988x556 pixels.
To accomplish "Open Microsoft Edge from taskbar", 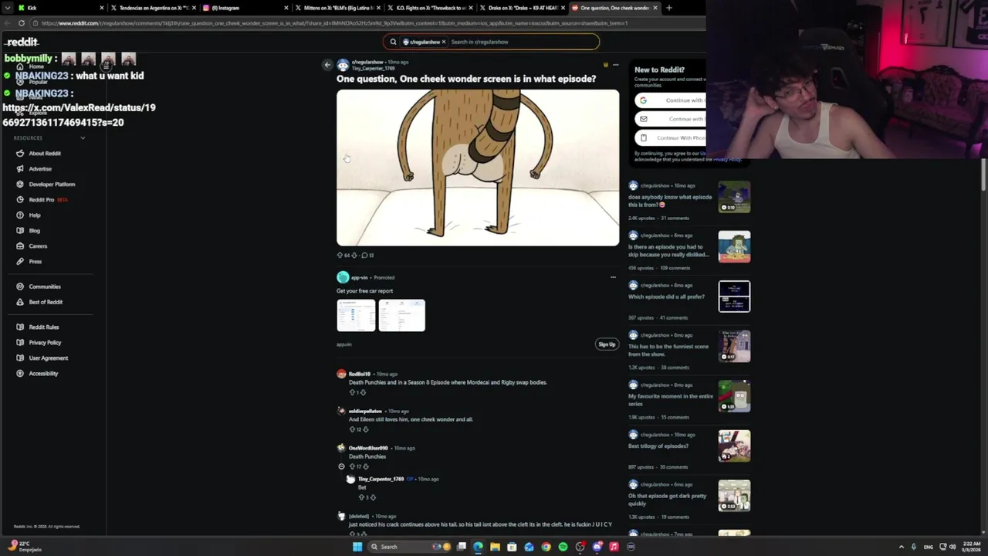I will [478, 547].
